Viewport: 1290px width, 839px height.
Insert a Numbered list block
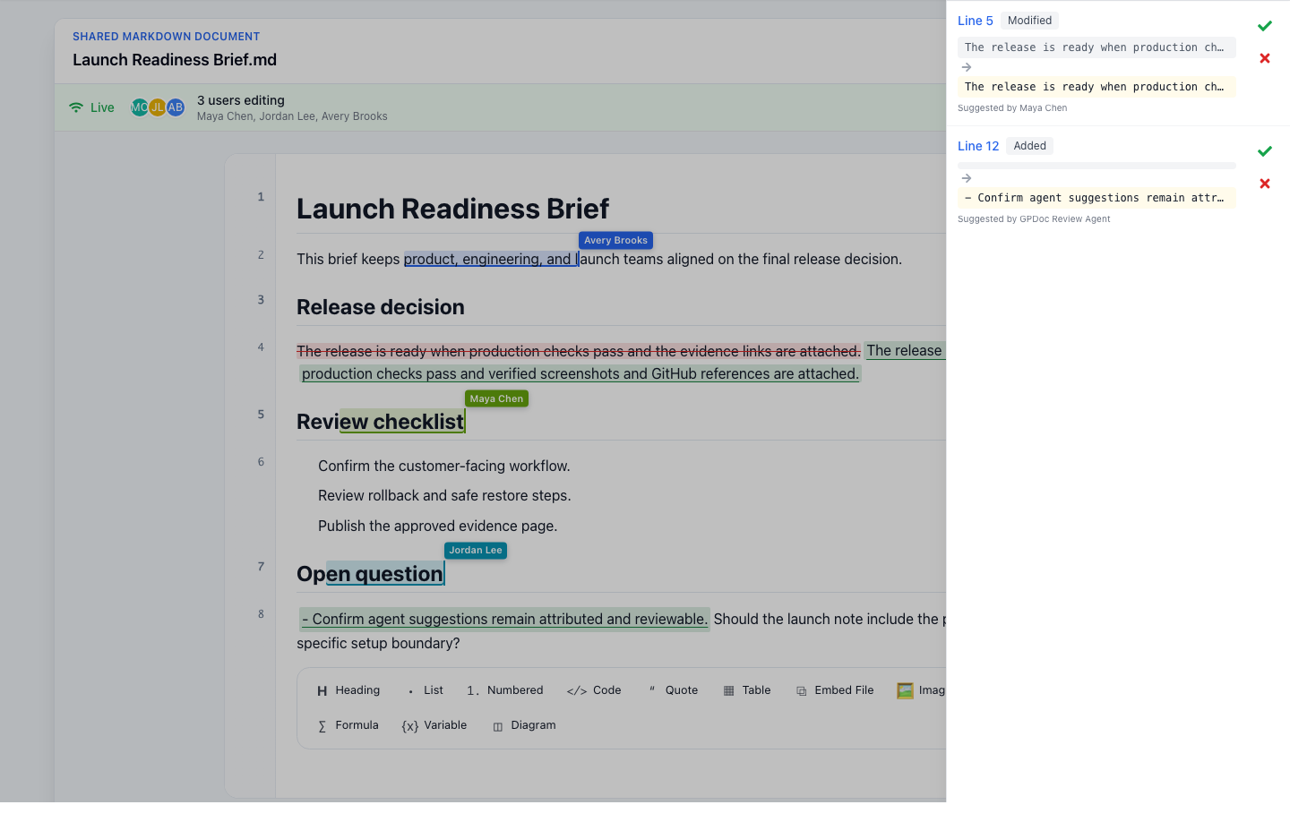coord(504,690)
